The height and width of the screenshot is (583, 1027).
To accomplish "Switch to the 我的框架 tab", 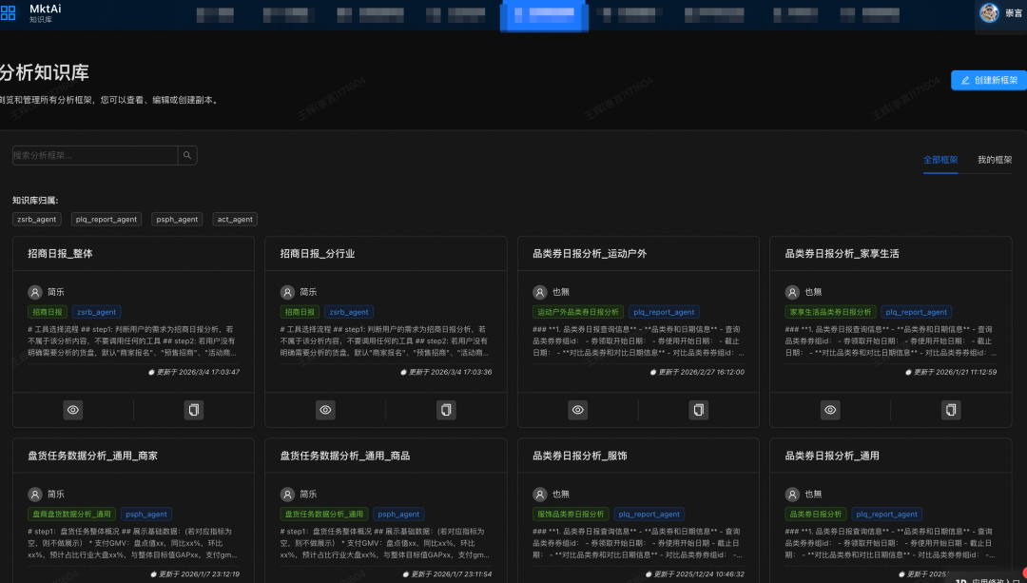I will point(995,160).
